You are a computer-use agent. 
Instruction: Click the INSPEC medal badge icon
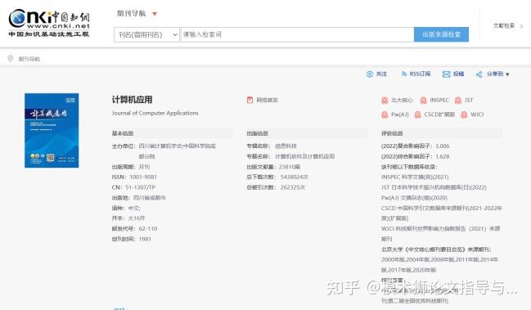pos(423,101)
